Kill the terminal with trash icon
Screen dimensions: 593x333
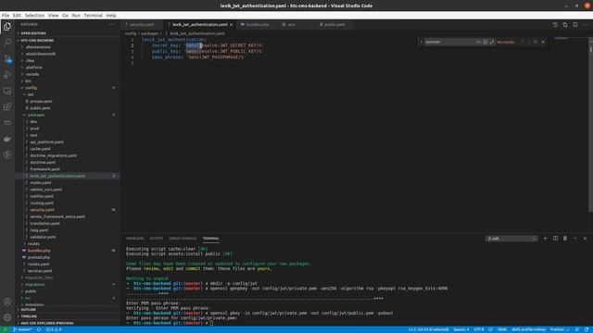click(x=565, y=239)
